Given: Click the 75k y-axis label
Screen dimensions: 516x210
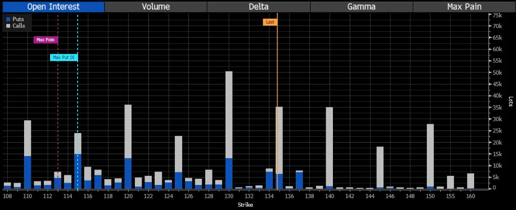Looking at the screenshot, I should point(497,15).
